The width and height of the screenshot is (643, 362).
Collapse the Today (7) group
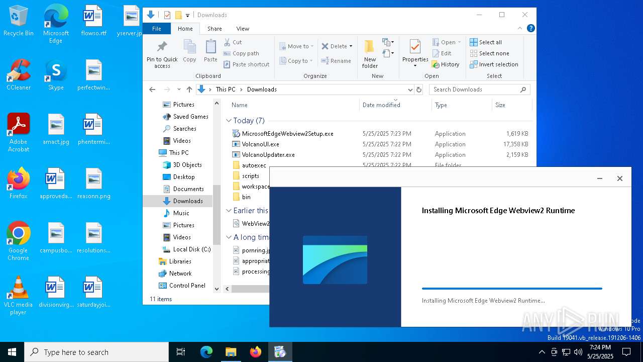[229, 121]
